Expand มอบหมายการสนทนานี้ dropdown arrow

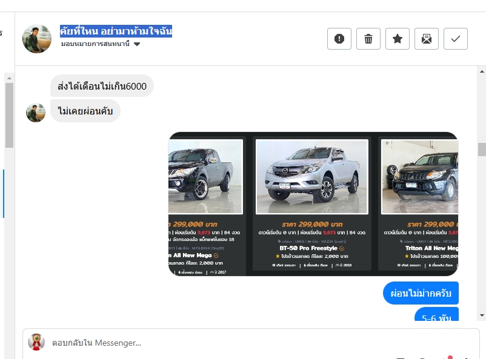pos(137,44)
